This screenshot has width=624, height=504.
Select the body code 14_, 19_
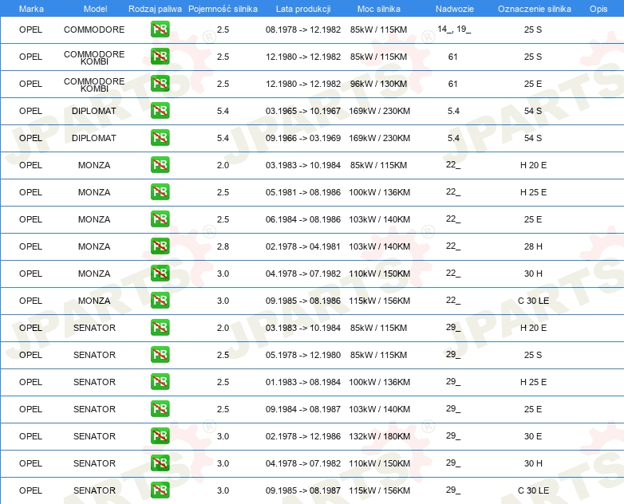pos(454,29)
